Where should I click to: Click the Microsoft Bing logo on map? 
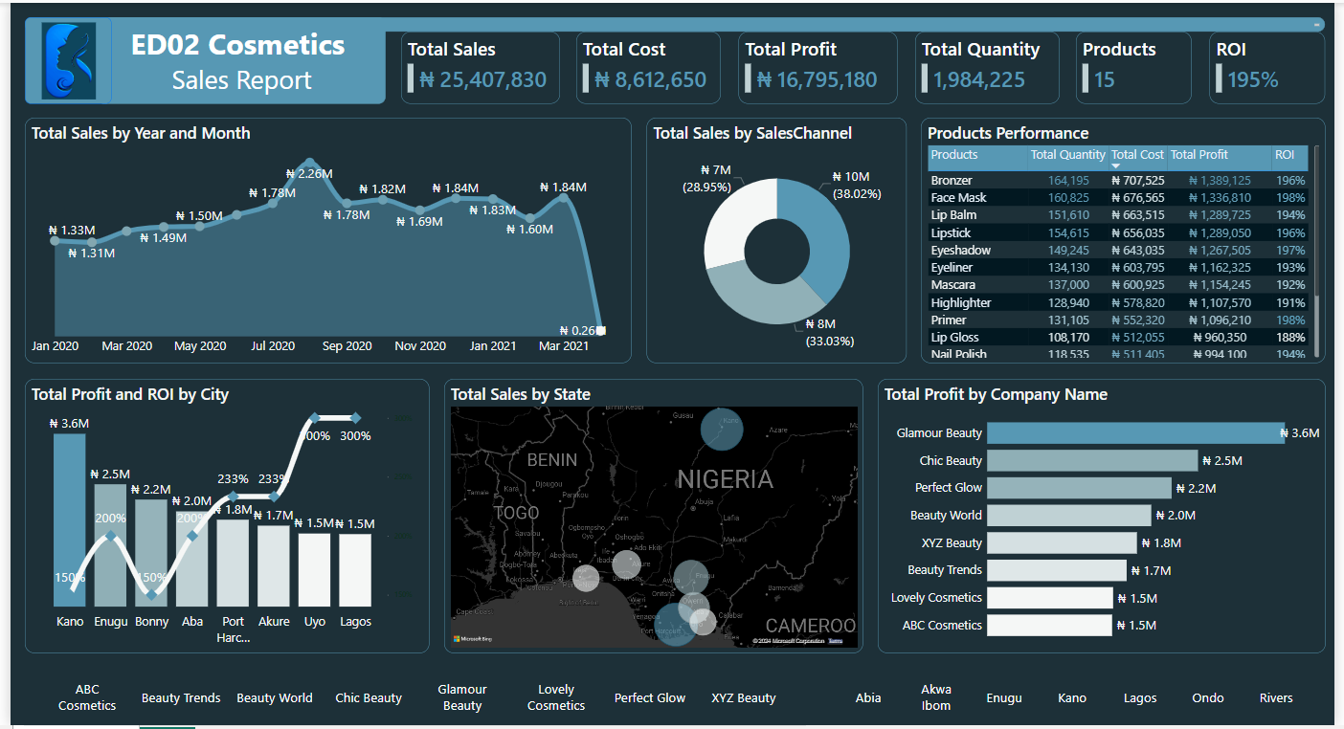tap(471, 638)
